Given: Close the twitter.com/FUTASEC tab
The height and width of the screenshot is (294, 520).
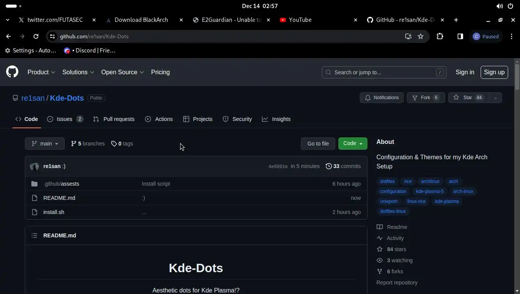Looking at the screenshot, I should [x=94, y=20].
